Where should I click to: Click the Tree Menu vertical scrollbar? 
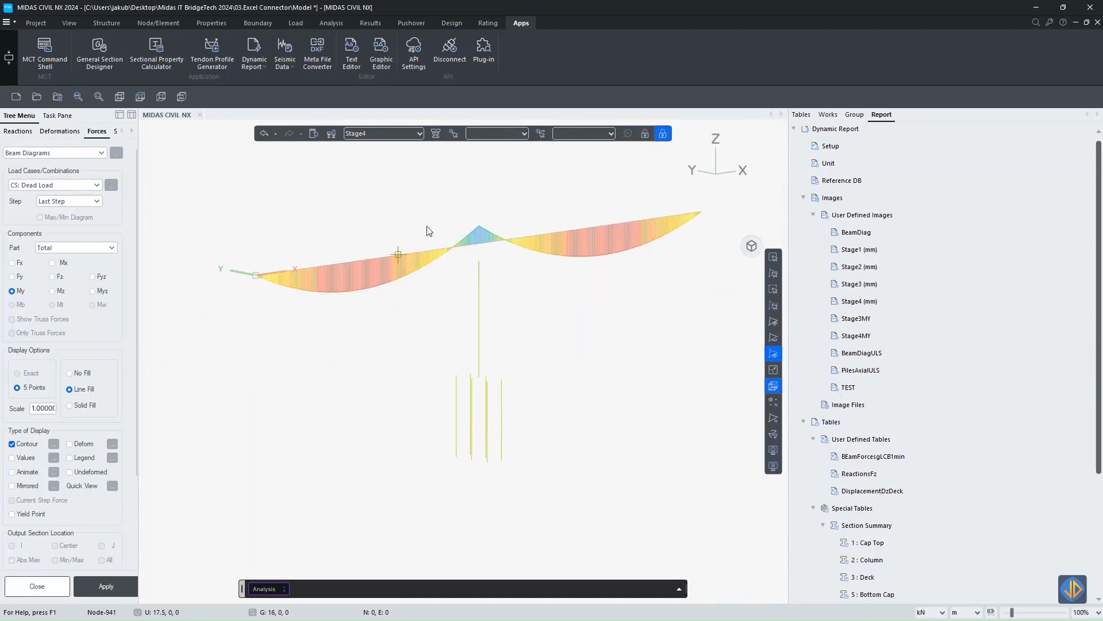tap(137, 313)
